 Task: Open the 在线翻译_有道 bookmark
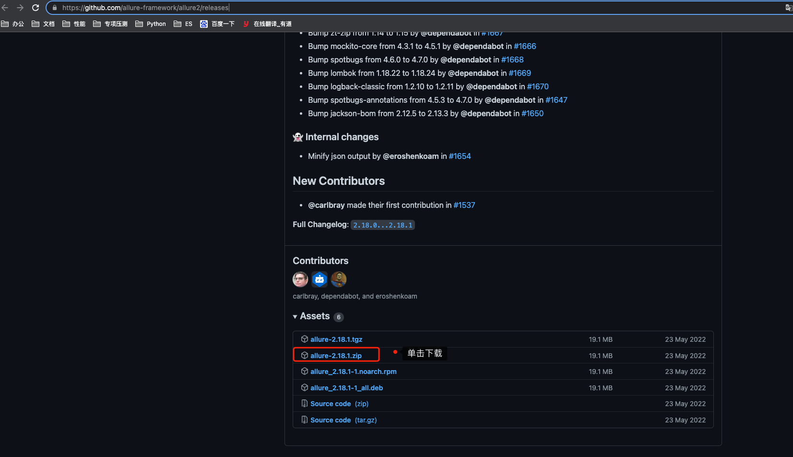point(267,24)
